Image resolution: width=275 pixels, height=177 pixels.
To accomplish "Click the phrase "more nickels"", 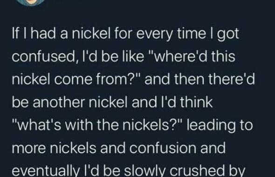I will 54,148.
